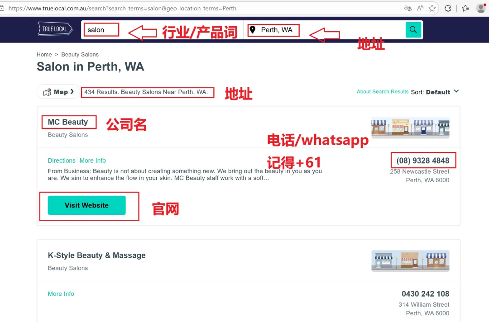
Task: Open the About Search Results link
Action: point(382,91)
